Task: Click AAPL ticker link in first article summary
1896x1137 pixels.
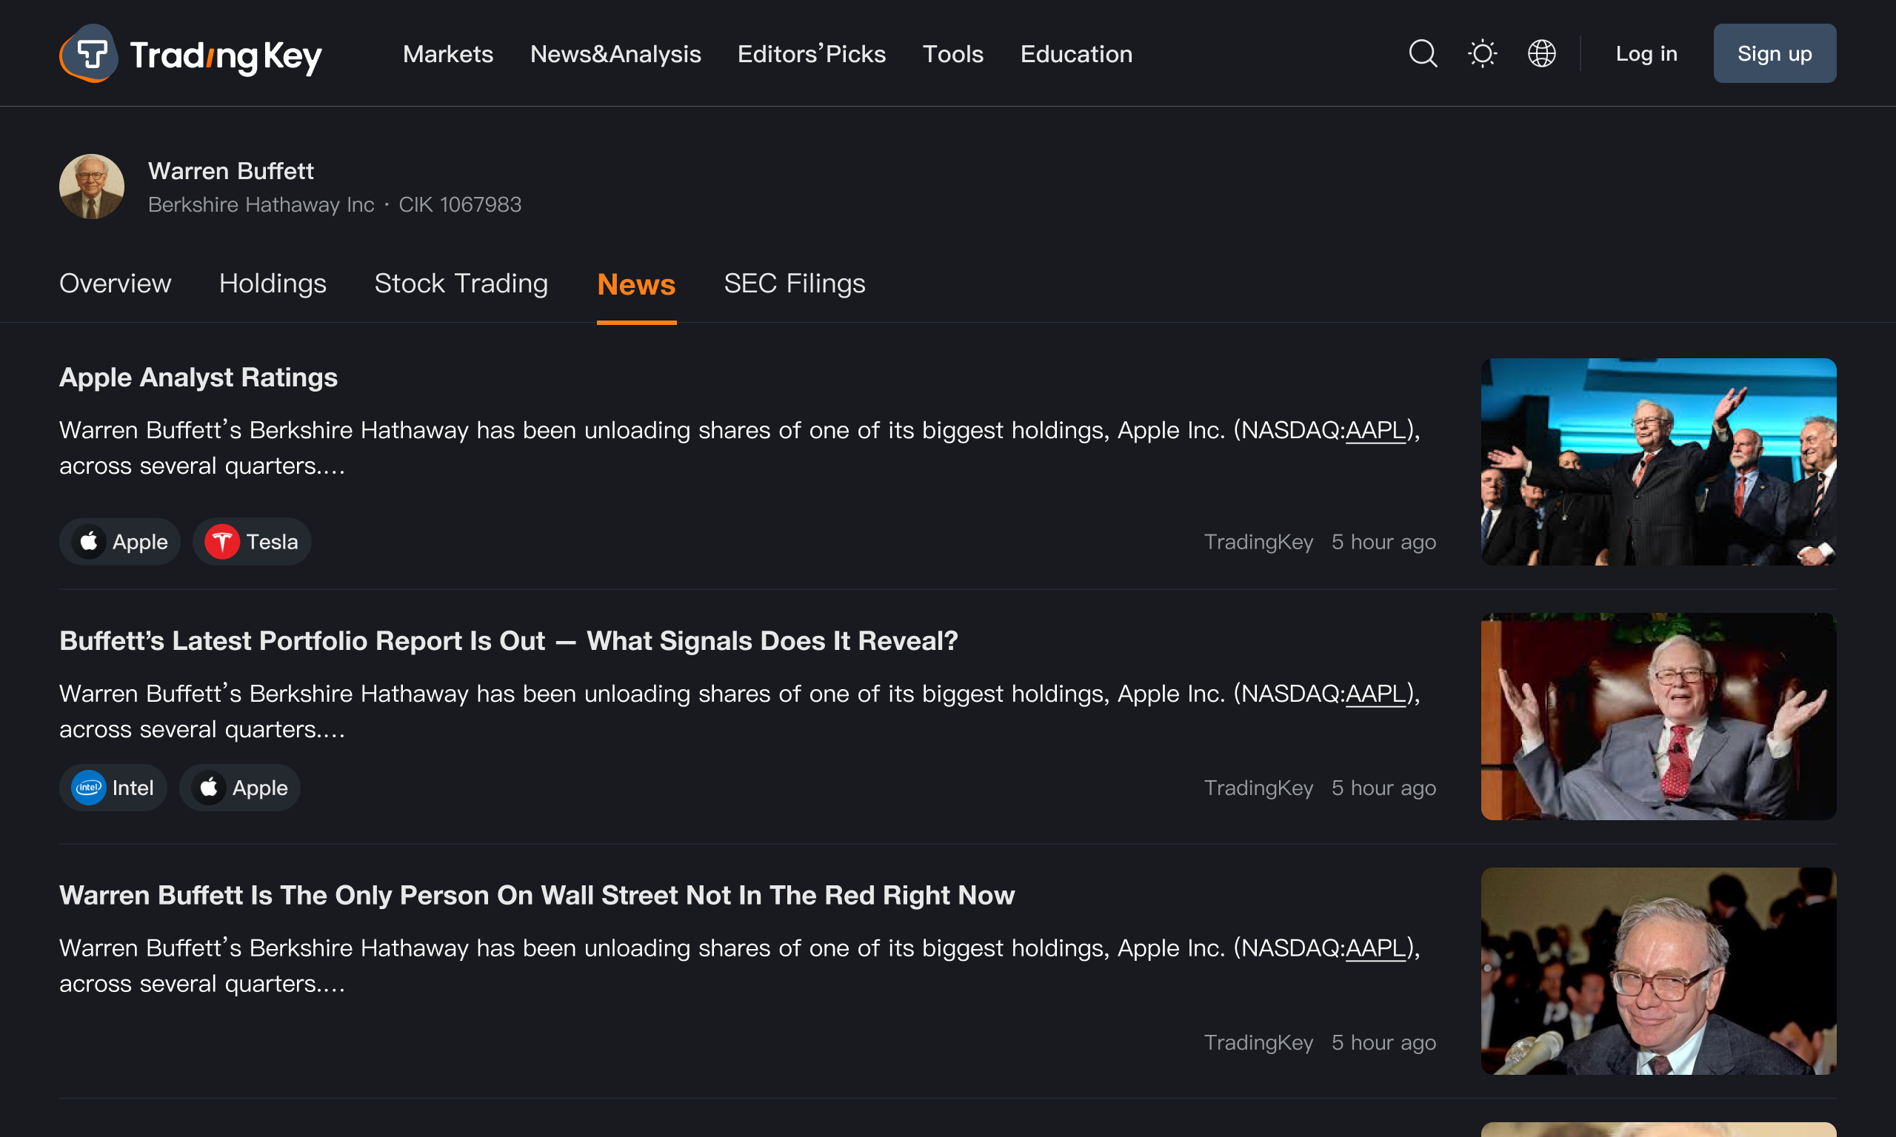Action: [1376, 430]
